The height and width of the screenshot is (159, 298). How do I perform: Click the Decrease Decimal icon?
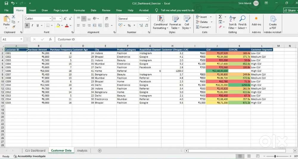pyautogui.click(x=147, y=25)
